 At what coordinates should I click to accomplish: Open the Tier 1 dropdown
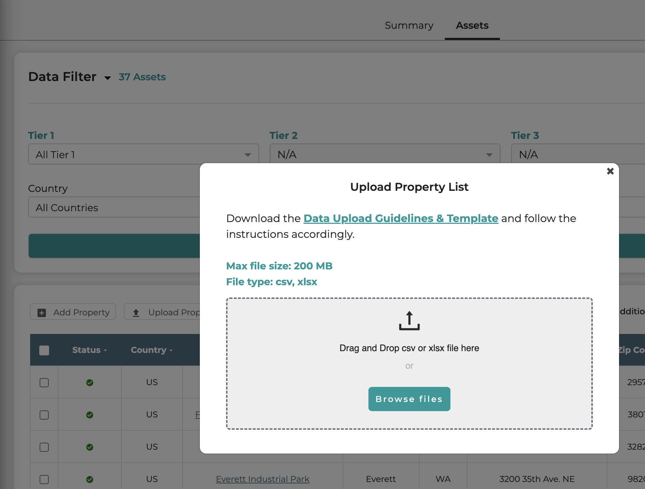143,154
